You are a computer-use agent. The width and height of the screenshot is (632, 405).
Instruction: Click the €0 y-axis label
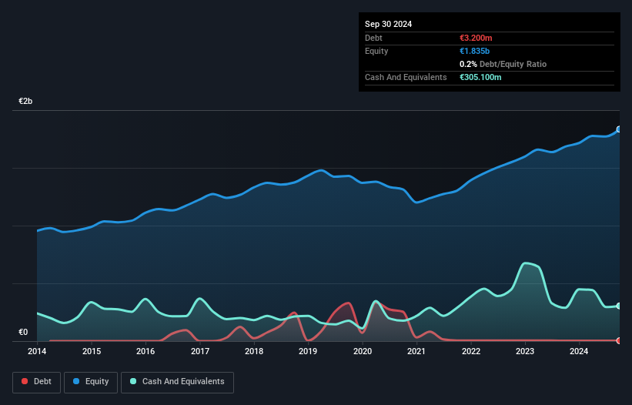(23, 333)
